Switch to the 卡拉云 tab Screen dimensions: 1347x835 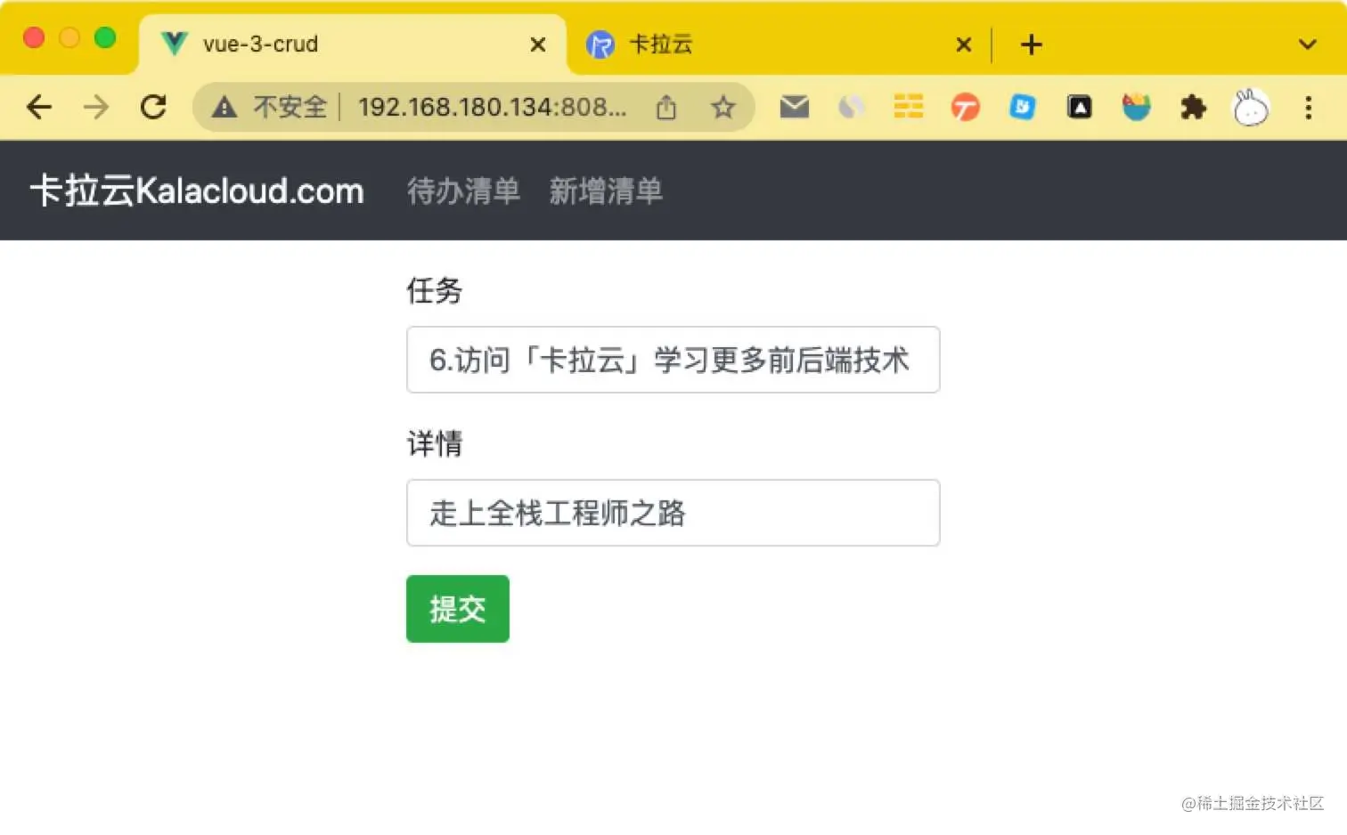780,45
